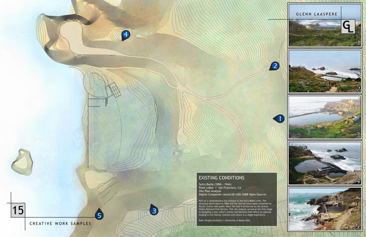Open photo thumbnail 1 of the grassy overlook
The image size is (366, 237).
325,25
